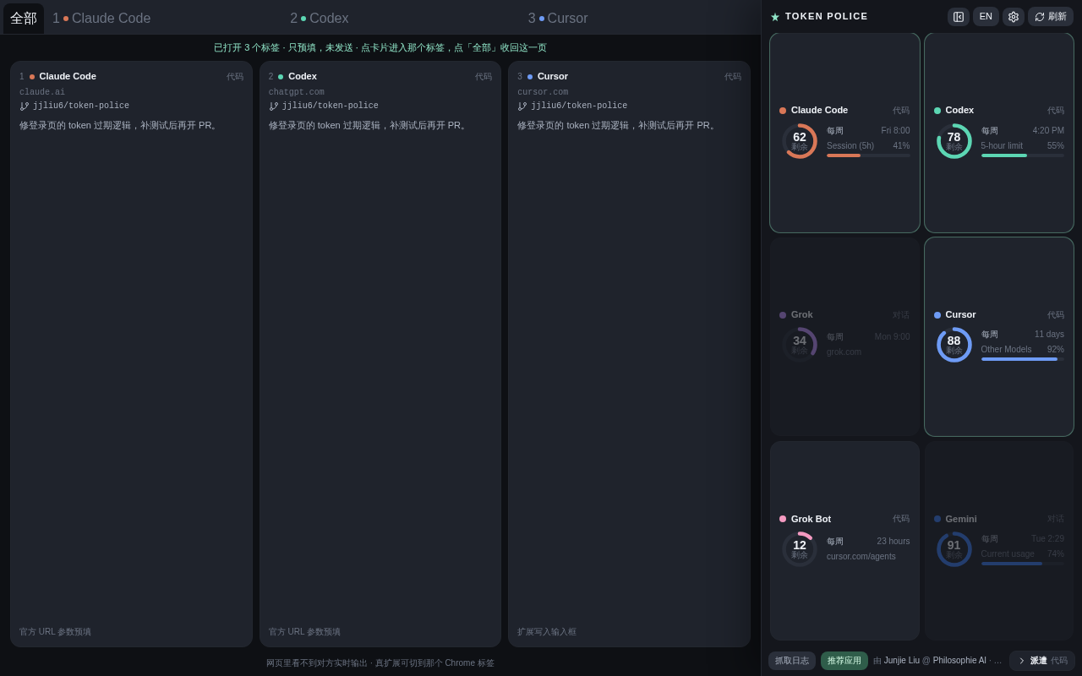Click Codex 5-hour limit progress bar
The height and width of the screenshot is (676, 1082).
tap(1023, 155)
